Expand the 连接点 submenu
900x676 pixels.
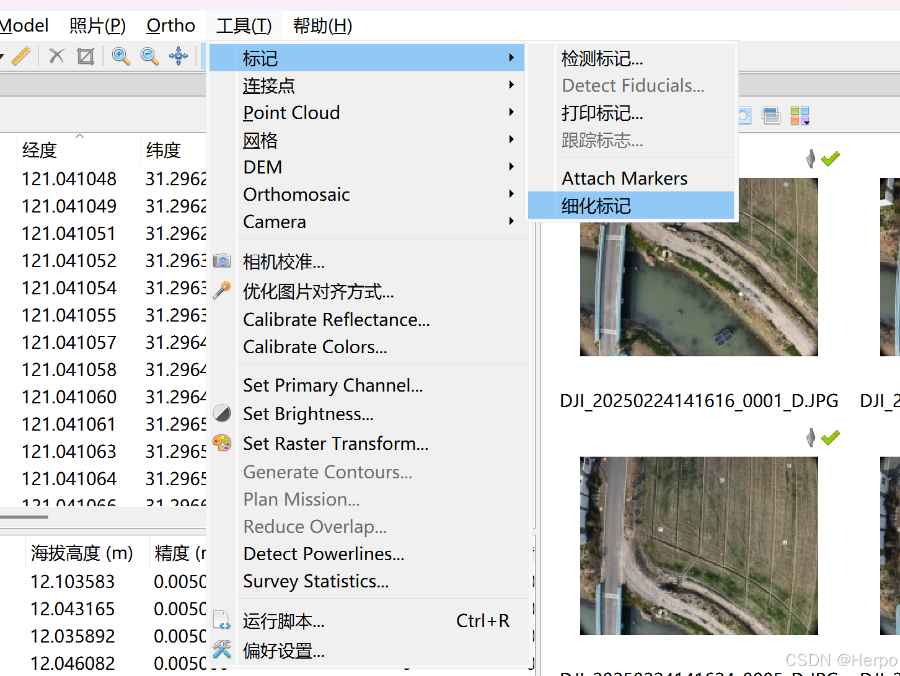coord(511,85)
